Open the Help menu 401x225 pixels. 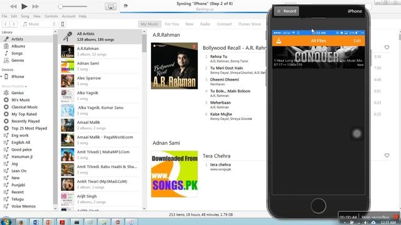(82, 16)
